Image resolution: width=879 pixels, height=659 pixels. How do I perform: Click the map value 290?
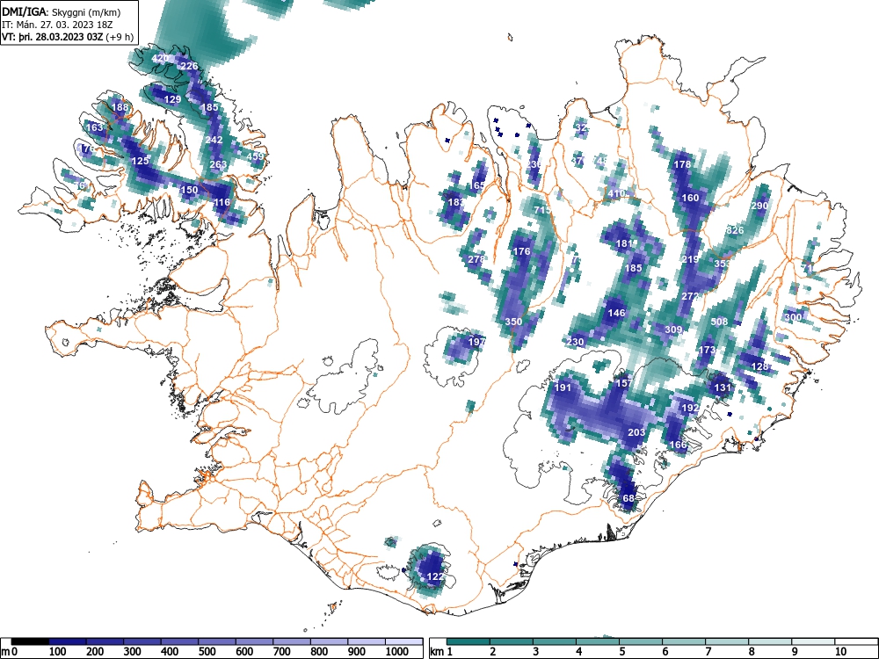759,206
